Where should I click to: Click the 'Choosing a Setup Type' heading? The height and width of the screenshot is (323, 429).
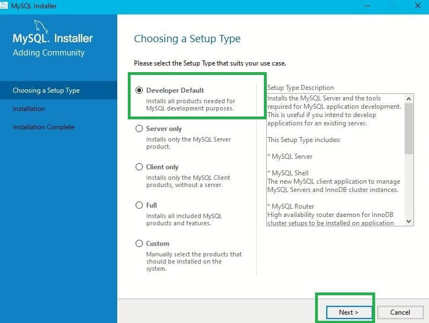pos(187,39)
